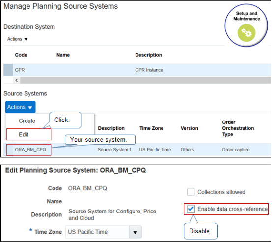Viewport: 272px width, 242px height.
Task: Click the Order Orchestration Type column header
Action: 238,128
